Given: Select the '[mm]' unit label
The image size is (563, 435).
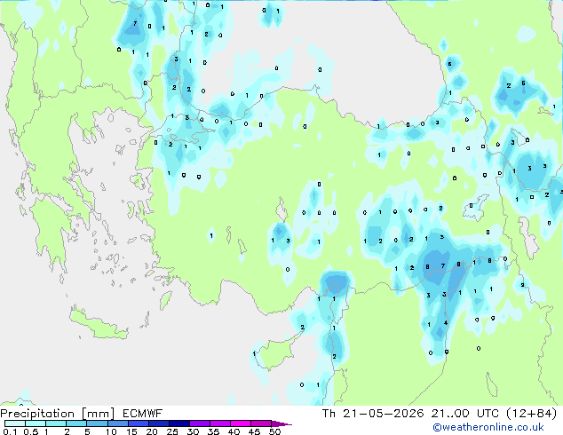Looking at the screenshot, I should 98,414.
